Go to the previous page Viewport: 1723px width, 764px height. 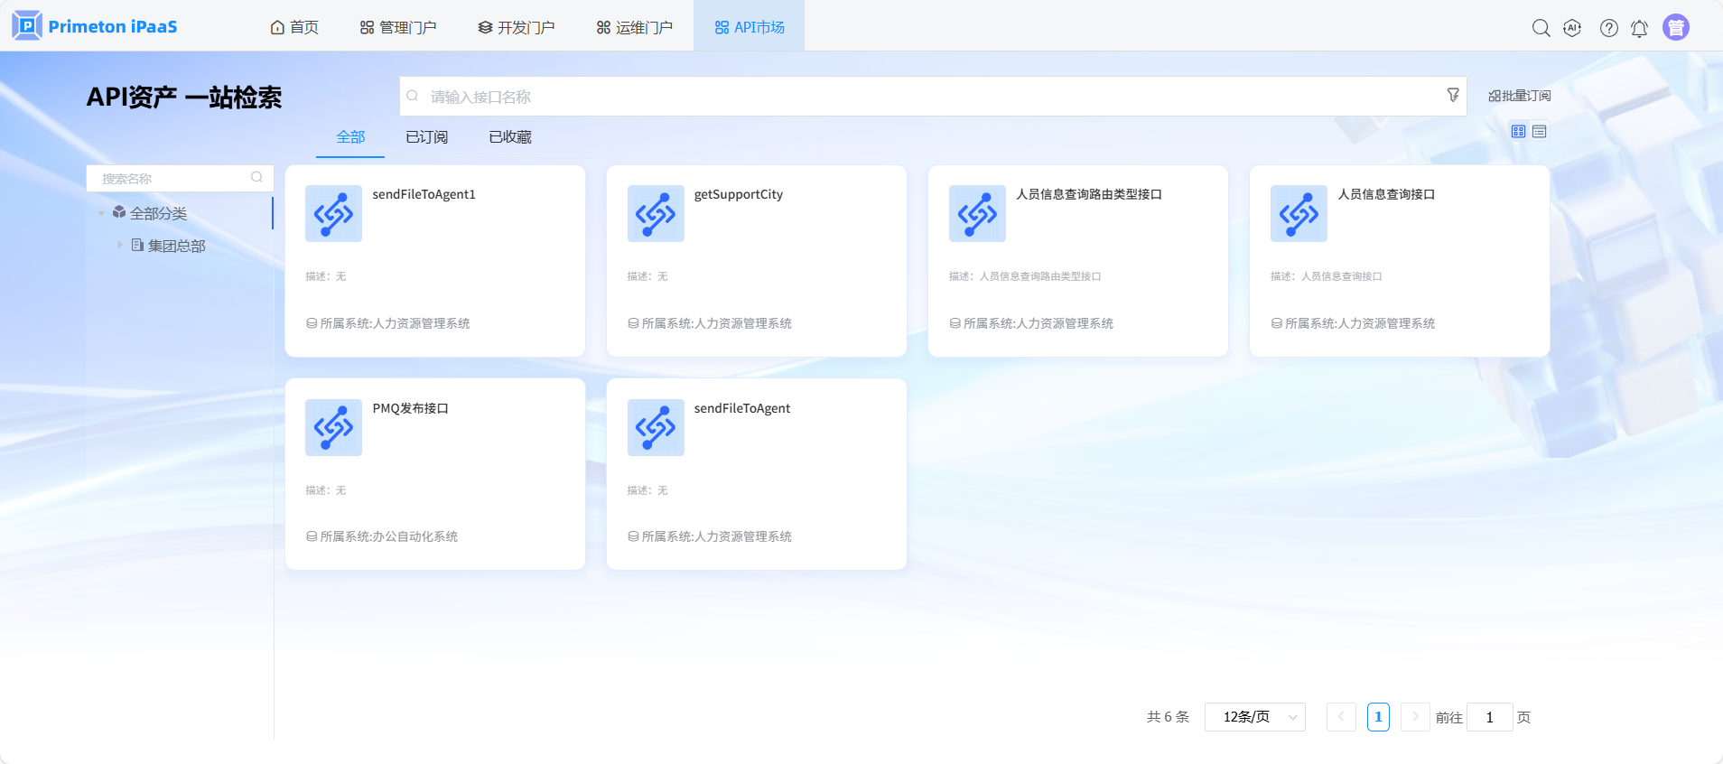(1341, 717)
